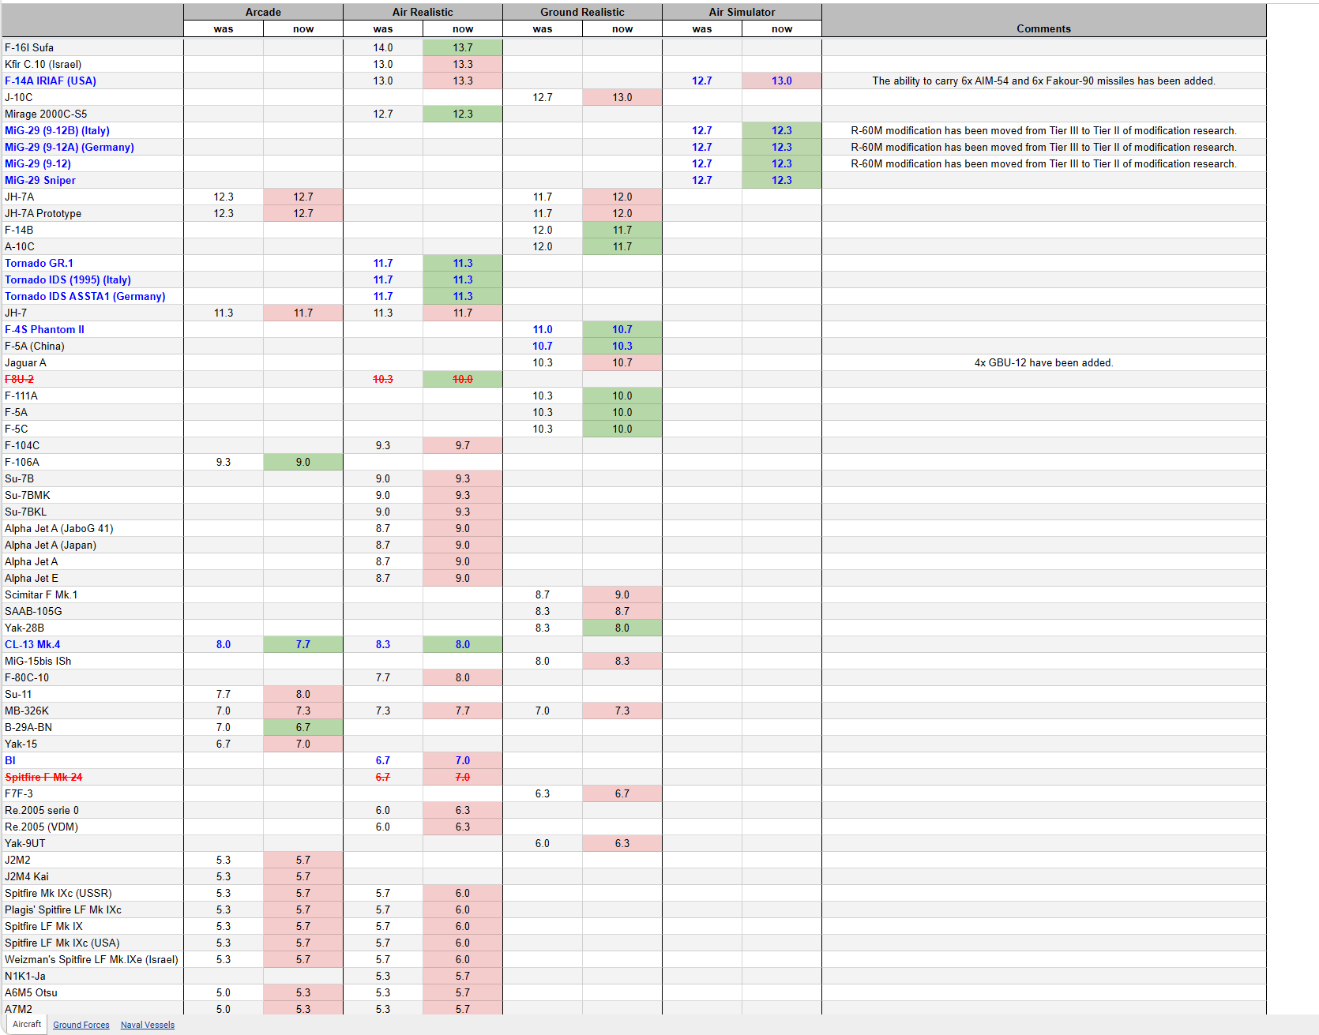Screen dimensions: 1319x1035
Task: Click the Yak-15 row label
Action: (21, 744)
